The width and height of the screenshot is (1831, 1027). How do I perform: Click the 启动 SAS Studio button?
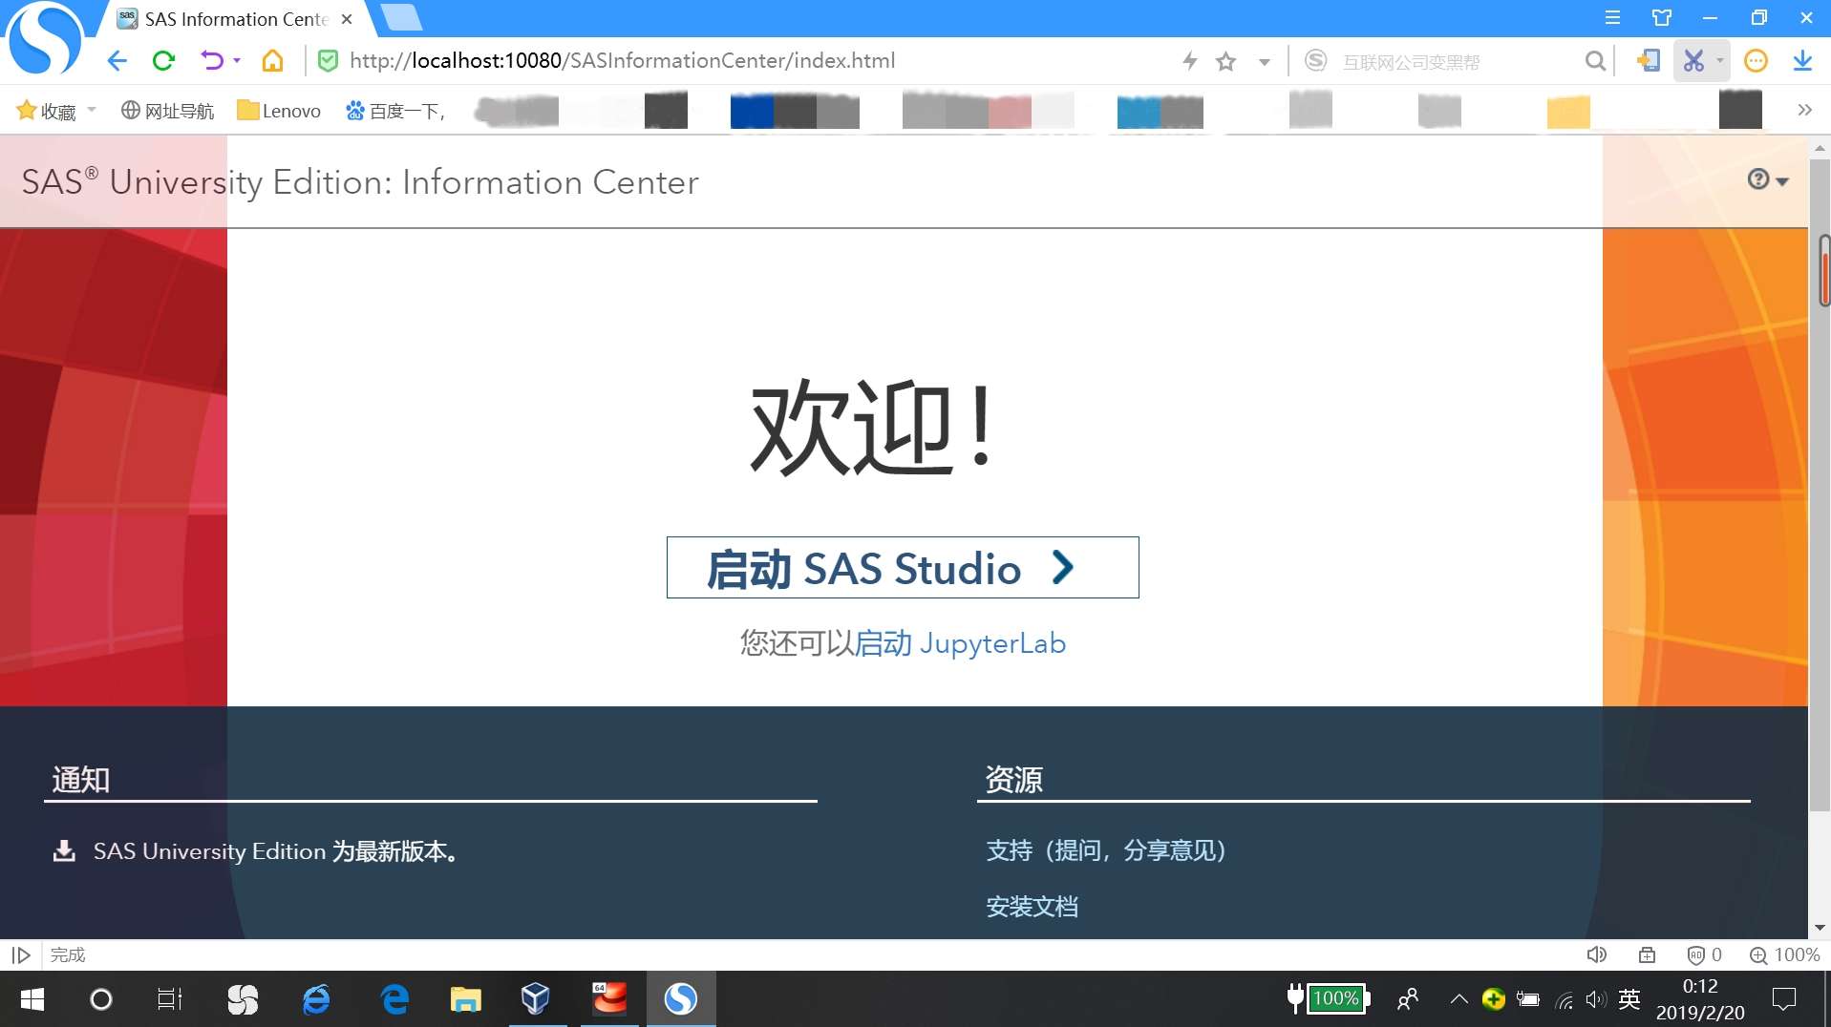[x=903, y=568]
